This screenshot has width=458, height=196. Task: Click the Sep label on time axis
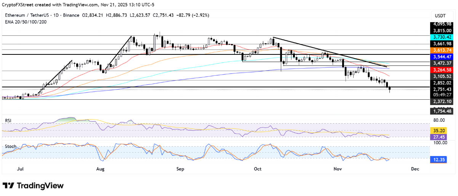180,169
